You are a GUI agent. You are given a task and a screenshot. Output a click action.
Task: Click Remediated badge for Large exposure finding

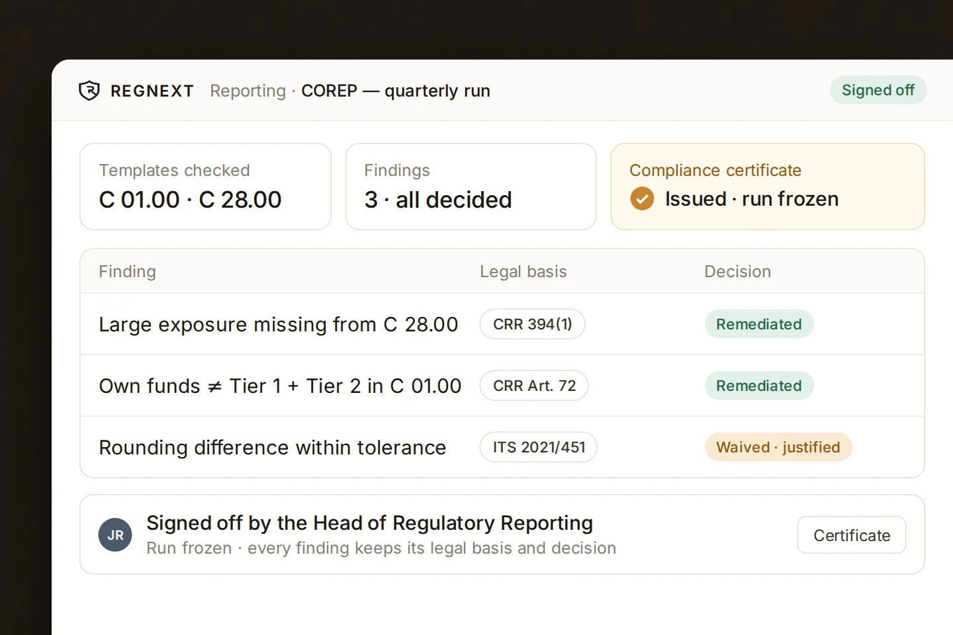tap(759, 324)
